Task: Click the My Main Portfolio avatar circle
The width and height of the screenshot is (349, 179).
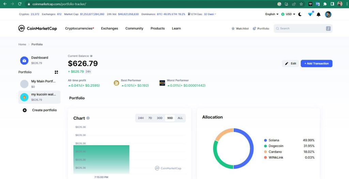Action: 24,84
